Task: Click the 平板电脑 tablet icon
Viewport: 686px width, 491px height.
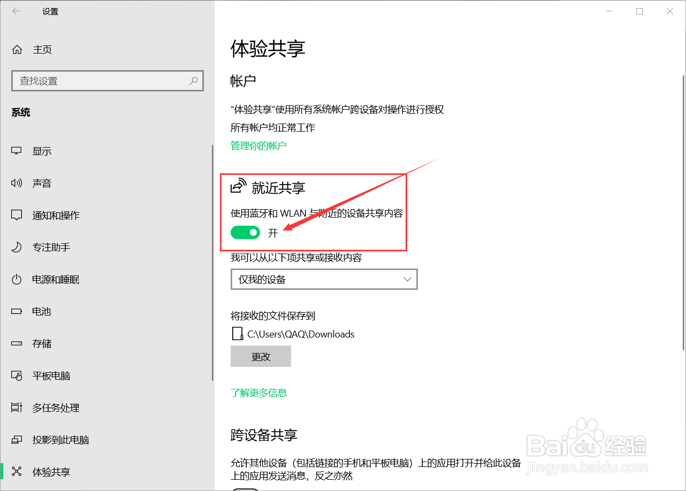Action: pyautogui.click(x=17, y=376)
